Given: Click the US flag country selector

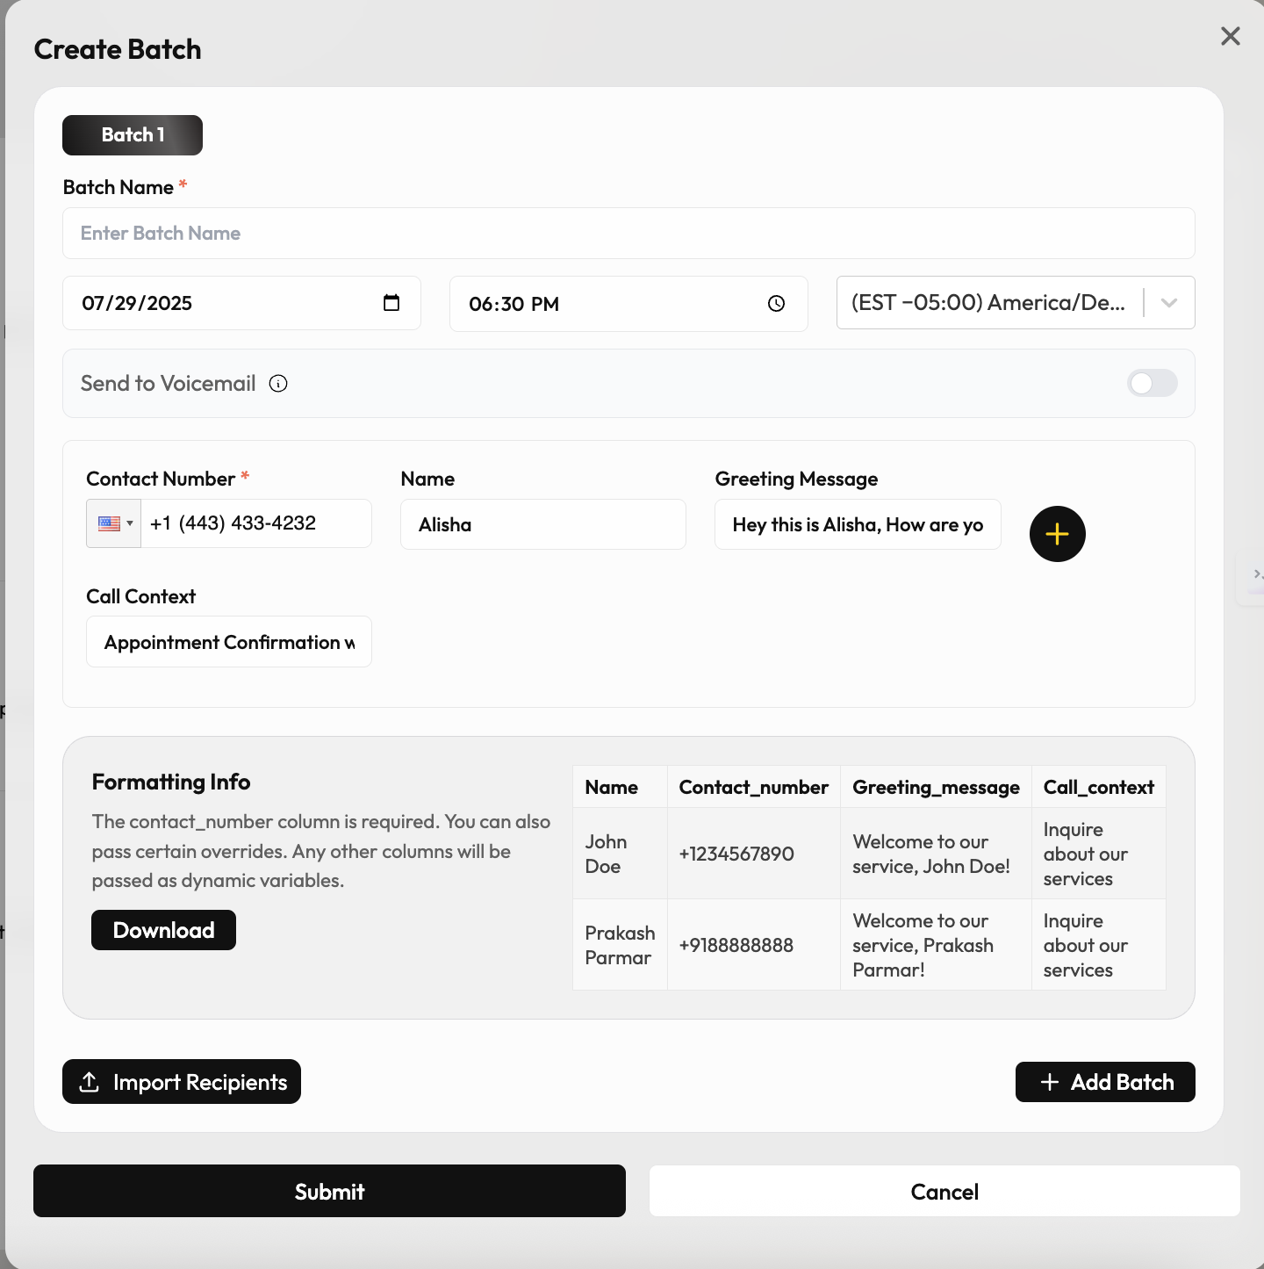Looking at the screenshot, I should click(x=107, y=523).
